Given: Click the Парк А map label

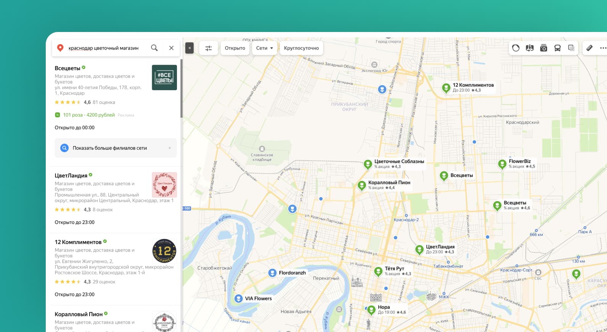Looking at the screenshot, I should (x=585, y=231).
